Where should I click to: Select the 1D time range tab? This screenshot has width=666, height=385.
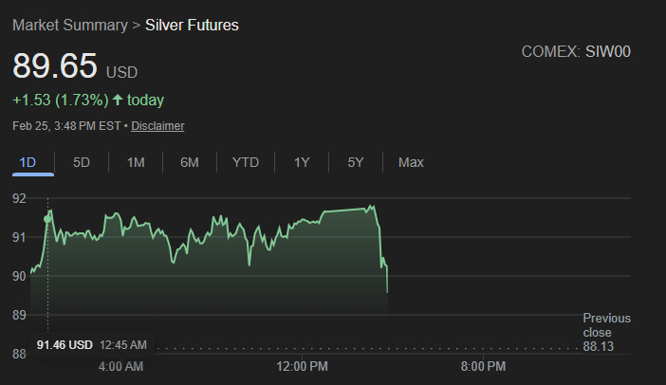28,162
